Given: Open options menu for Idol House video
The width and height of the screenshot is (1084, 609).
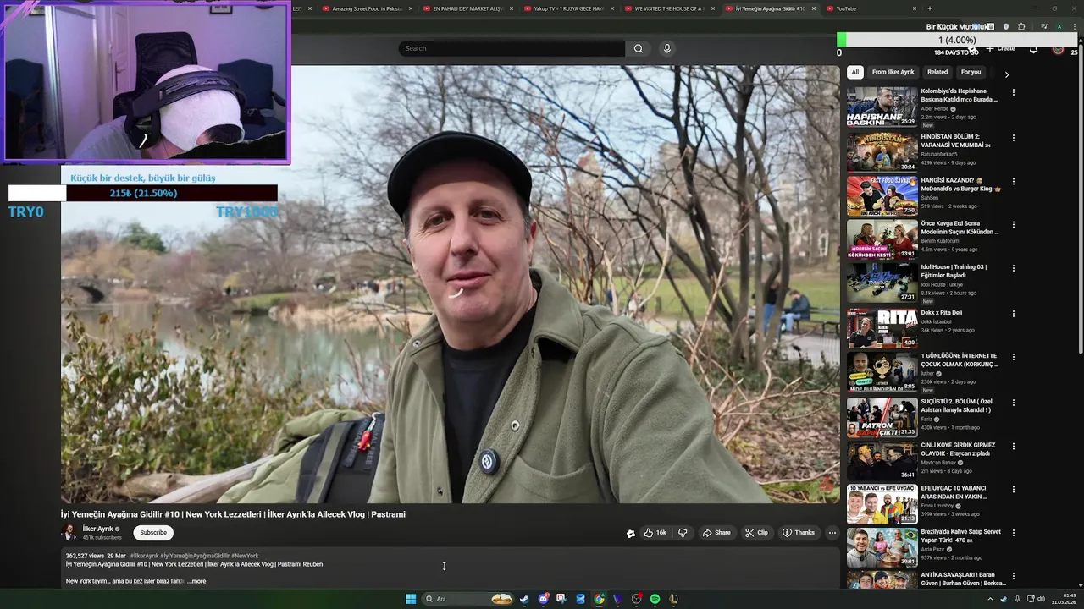Looking at the screenshot, I should (x=1013, y=268).
